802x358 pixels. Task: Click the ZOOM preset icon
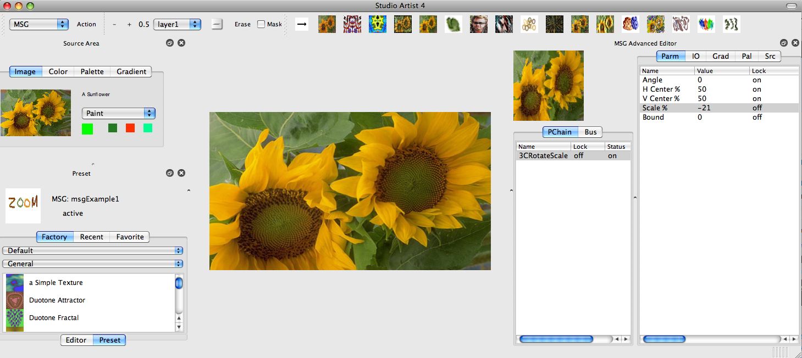click(23, 206)
